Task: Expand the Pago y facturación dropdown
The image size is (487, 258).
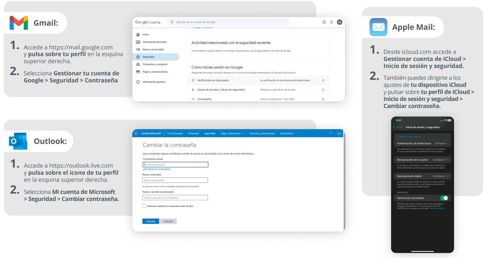Action: (232, 133)
